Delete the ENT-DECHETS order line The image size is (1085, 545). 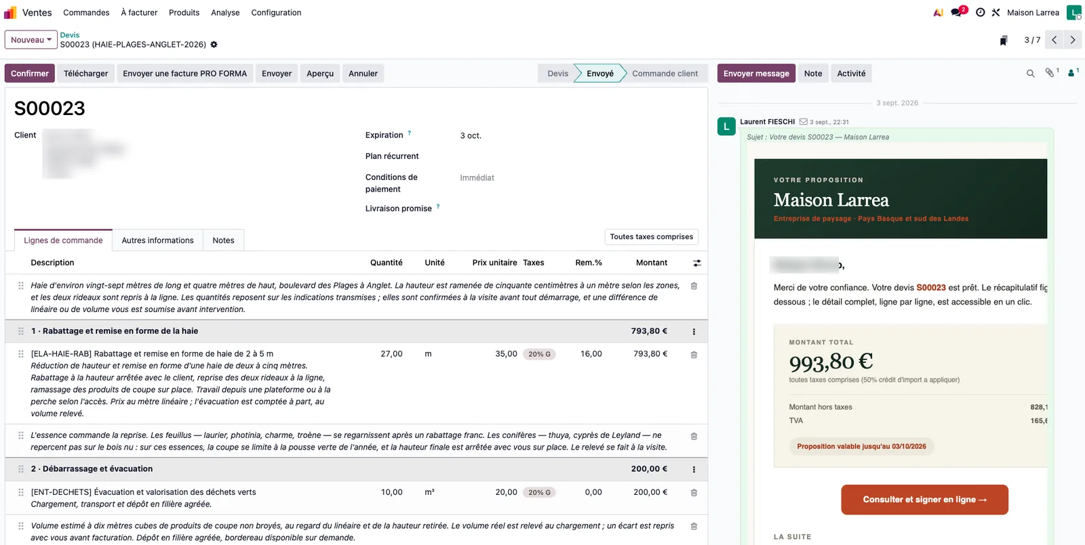[x=694, y=492]
